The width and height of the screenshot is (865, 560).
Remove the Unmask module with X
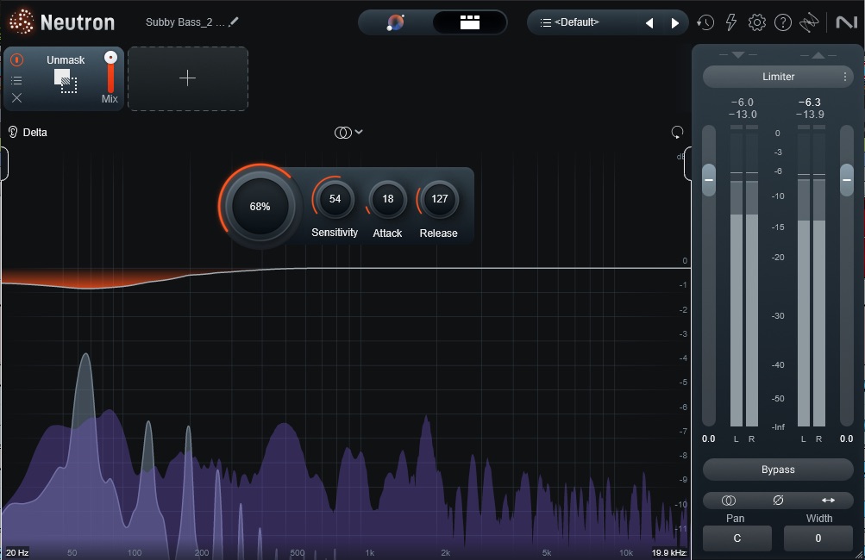(17, 97)
